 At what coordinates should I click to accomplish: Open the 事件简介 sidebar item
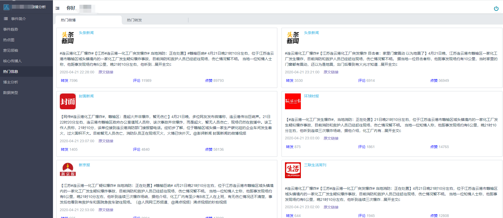click(x=18, y=19)
